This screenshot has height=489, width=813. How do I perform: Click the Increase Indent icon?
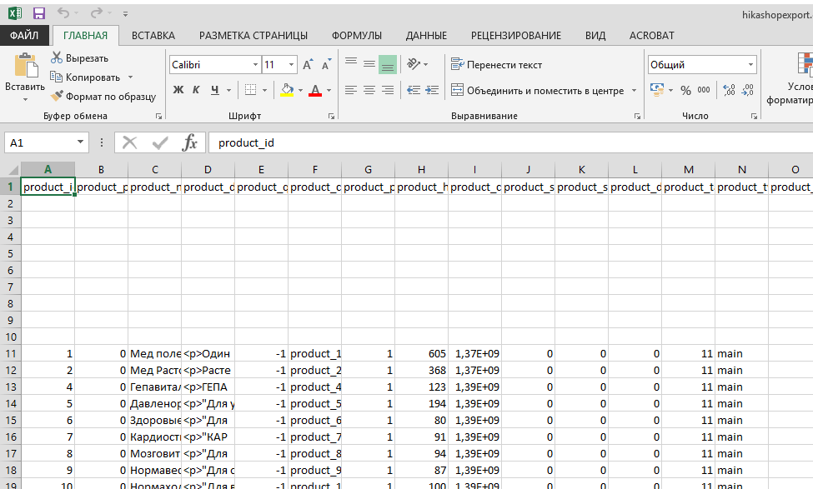pos(432,90)
